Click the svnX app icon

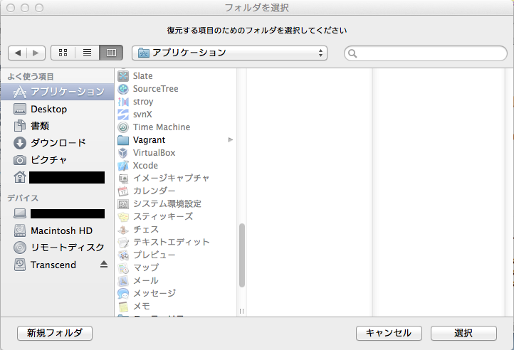pos(123,115)
